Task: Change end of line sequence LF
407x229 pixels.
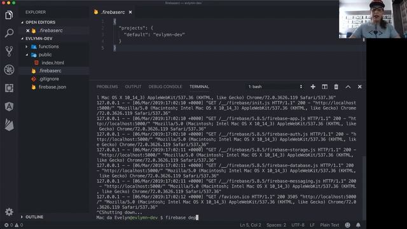Action: coord(312,225)
